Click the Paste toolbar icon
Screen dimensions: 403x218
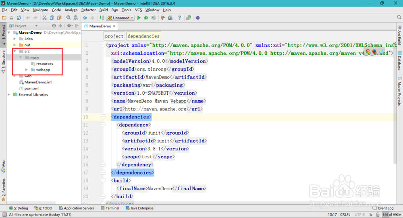pyautogui.click(x=59, y=18)
